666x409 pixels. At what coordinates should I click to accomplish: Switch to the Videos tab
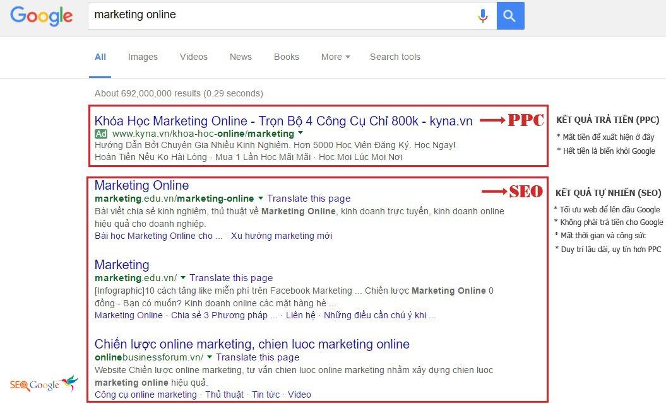[x=194, y=57]
